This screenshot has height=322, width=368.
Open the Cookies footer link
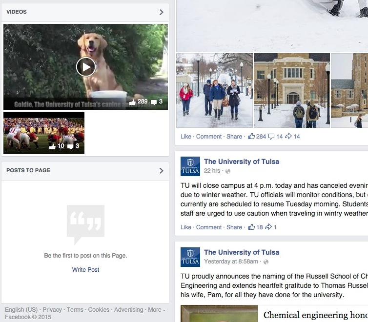(99, 310)
